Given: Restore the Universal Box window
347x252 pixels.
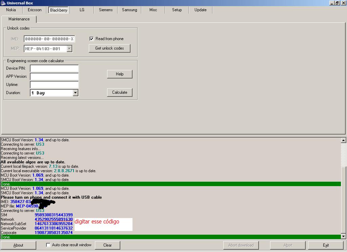Looking at the screenshot, I should [x=337, y=3].
